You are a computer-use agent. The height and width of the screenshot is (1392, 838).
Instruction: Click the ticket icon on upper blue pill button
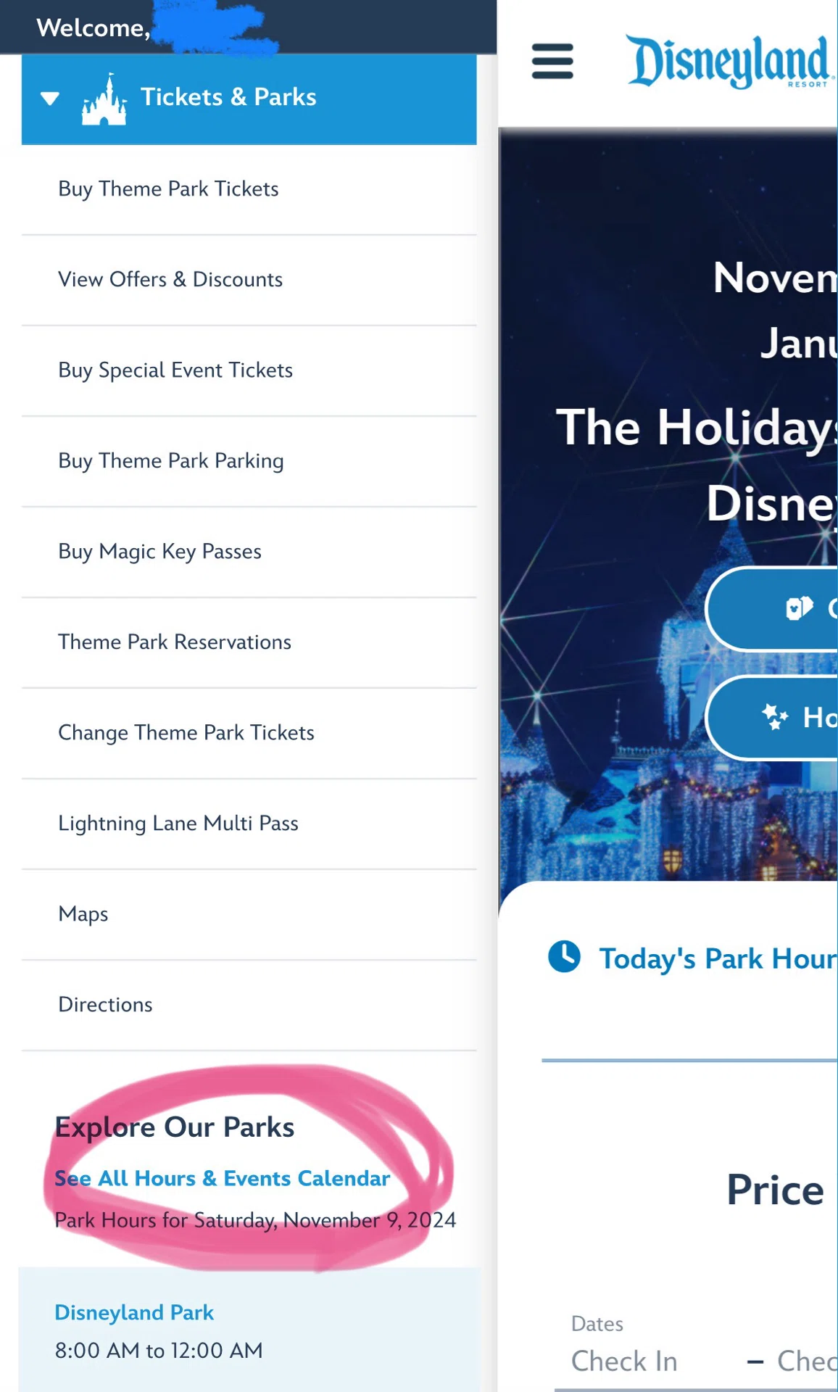point(800,608)
